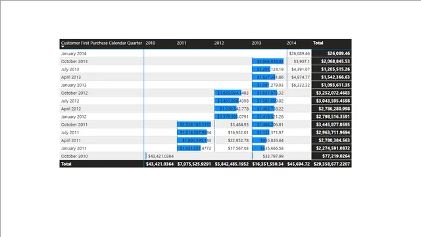Click the row total $2,798,516.3591
This screenshot has height=237, width=421.
(333, 117)
